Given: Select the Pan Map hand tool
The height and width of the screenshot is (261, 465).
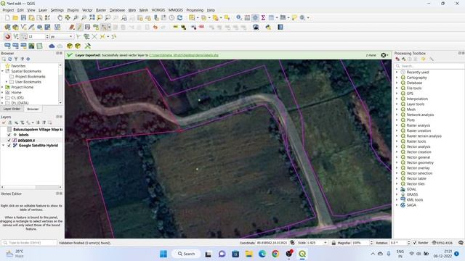Looking at the screenshot, I should click(x=60, y=17).
